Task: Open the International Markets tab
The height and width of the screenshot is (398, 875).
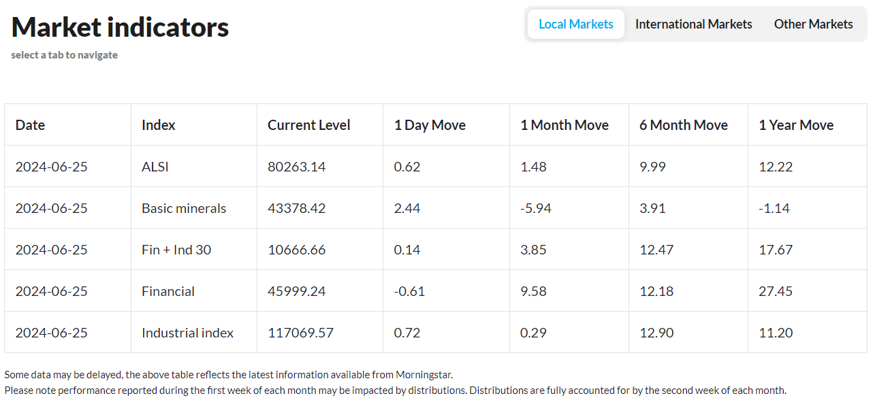Action: pyautogui.click(x=694, y=24)
